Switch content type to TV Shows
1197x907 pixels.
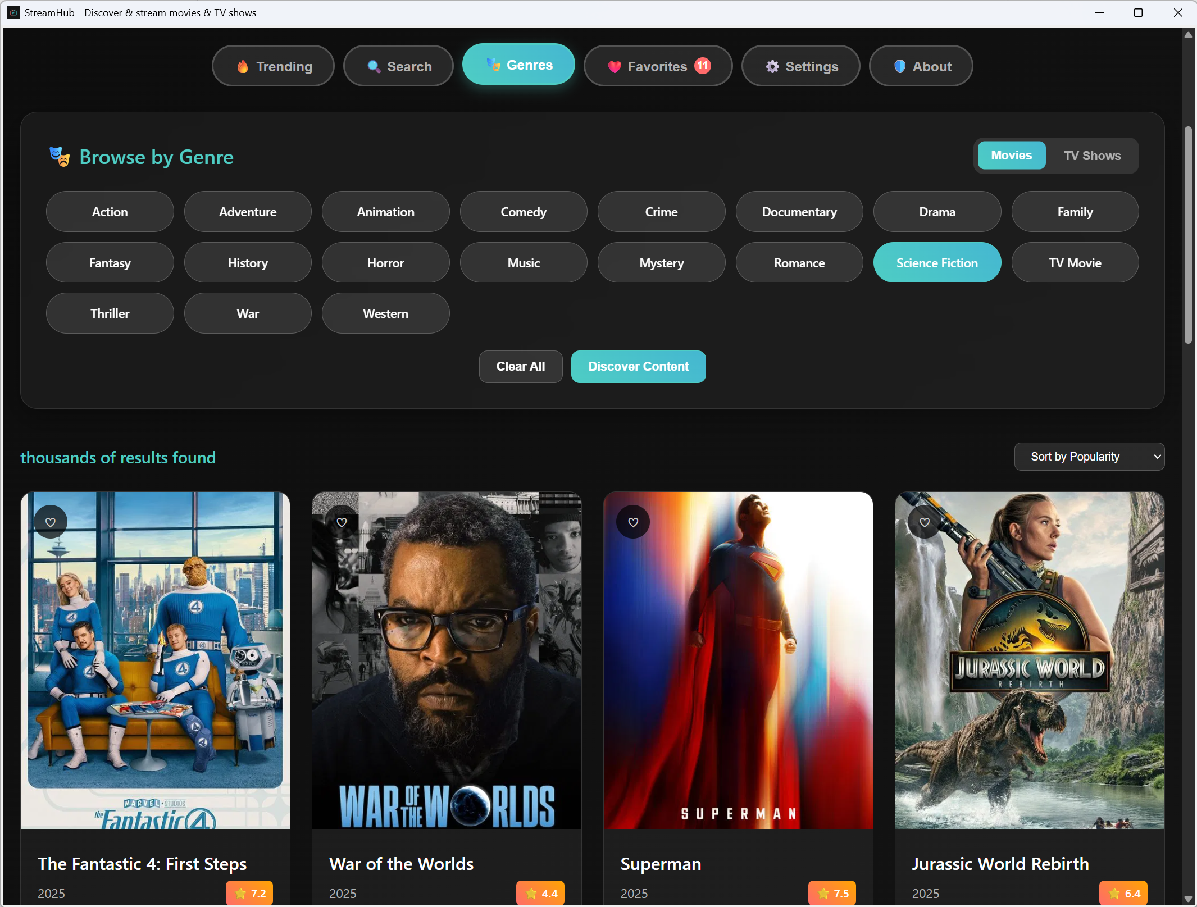pyautogui.click(x=1092, y=156)
